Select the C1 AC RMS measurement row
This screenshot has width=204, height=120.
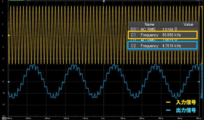(x=162, y=29)
